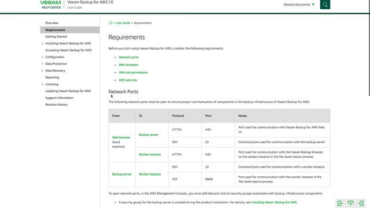Click Worker instance link in HTTPS 443 row

(x=150, y=154)
